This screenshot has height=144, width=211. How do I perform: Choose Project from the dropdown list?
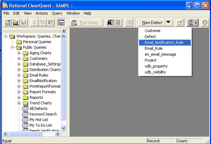click(165, 60)
